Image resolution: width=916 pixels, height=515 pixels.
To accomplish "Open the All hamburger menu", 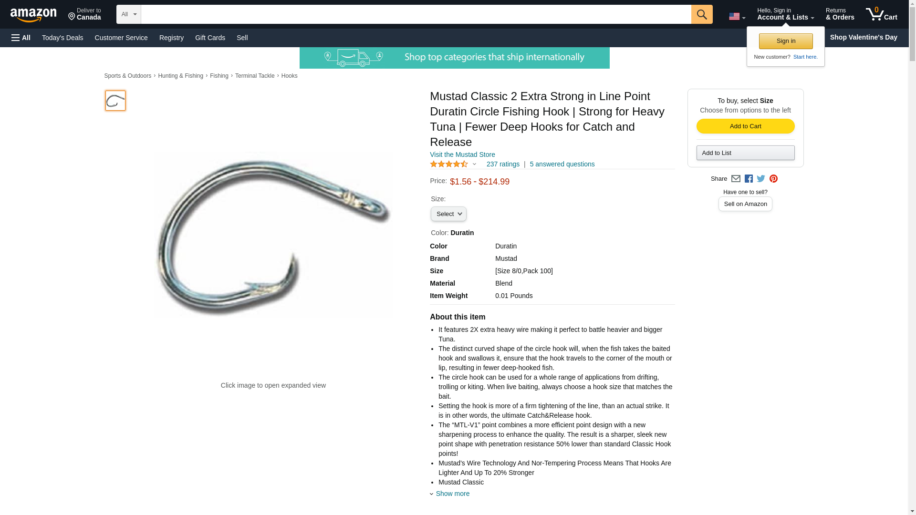I will coord(21,38).
